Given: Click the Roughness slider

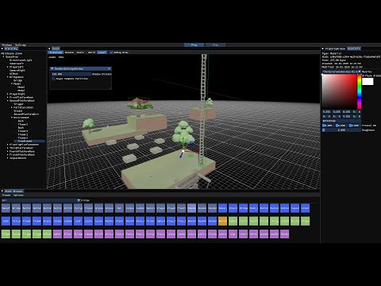Looking at the screenshot, I should [x=341, y=130].
